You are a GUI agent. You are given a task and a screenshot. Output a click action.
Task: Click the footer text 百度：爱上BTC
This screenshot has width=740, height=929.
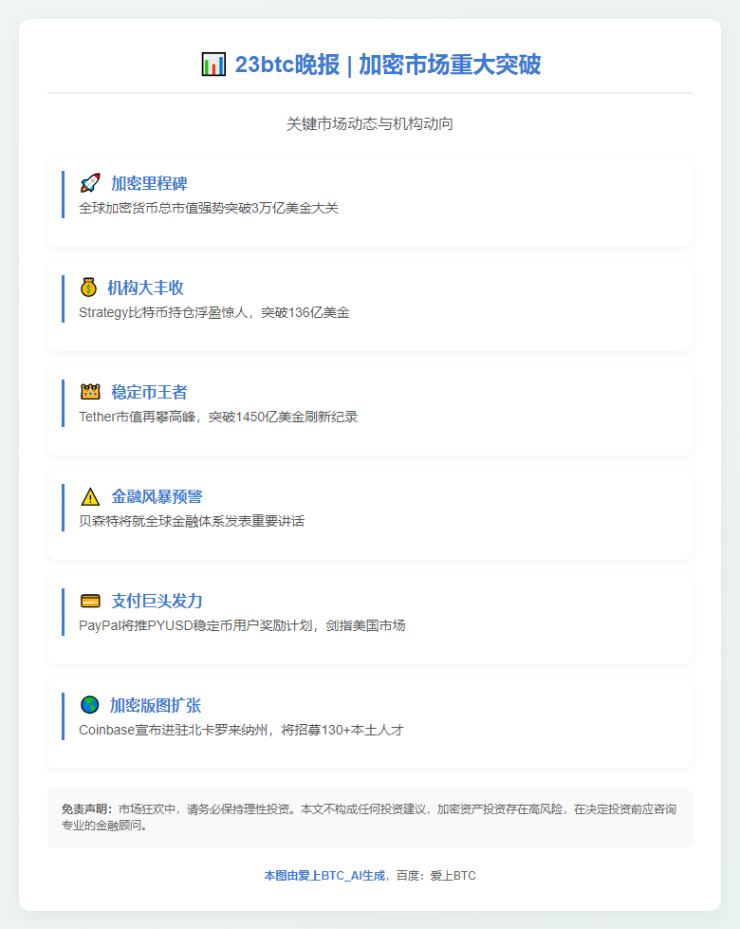point(436,875)
